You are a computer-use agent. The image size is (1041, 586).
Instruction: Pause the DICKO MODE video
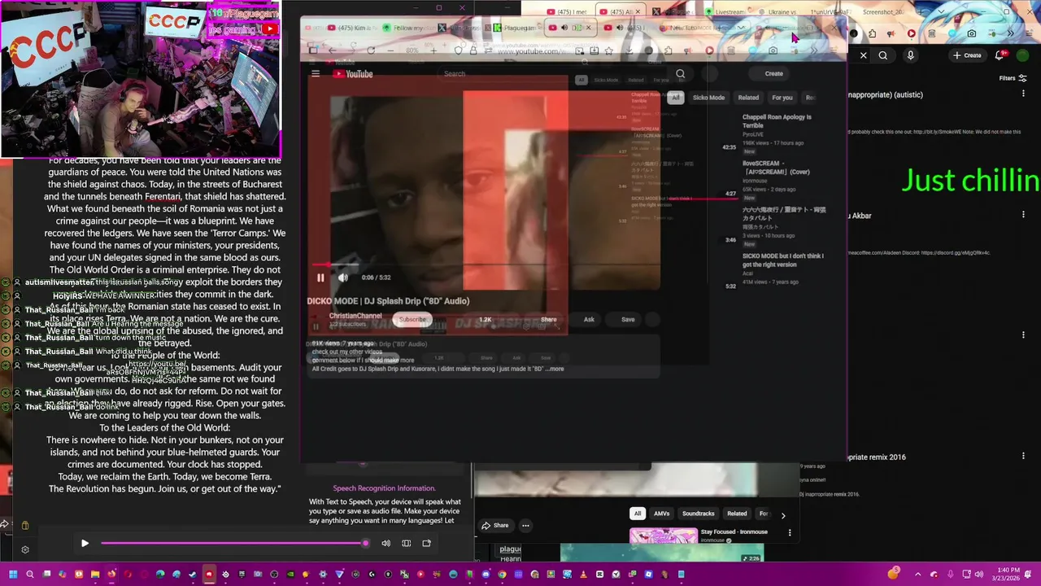click(x=320, y=278)
